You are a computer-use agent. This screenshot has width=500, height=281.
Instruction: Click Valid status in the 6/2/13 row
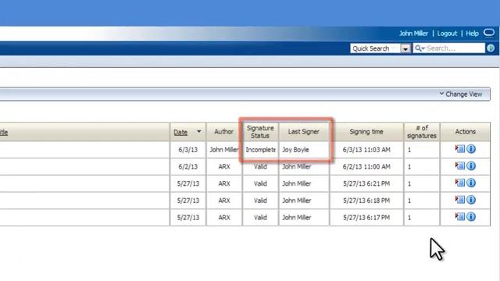260,166
